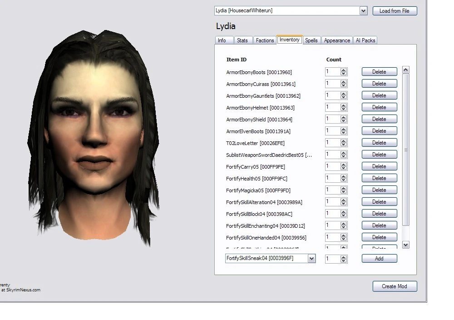Remove ArmorEbonyGauntlets with its Delete button
The image size is (454, 320).
[x=379, y=95]
